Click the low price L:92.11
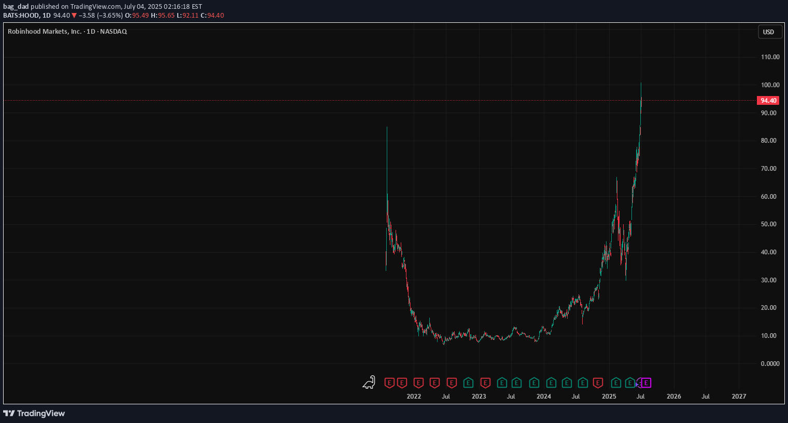788x423 pixels. tap(188, 16)
